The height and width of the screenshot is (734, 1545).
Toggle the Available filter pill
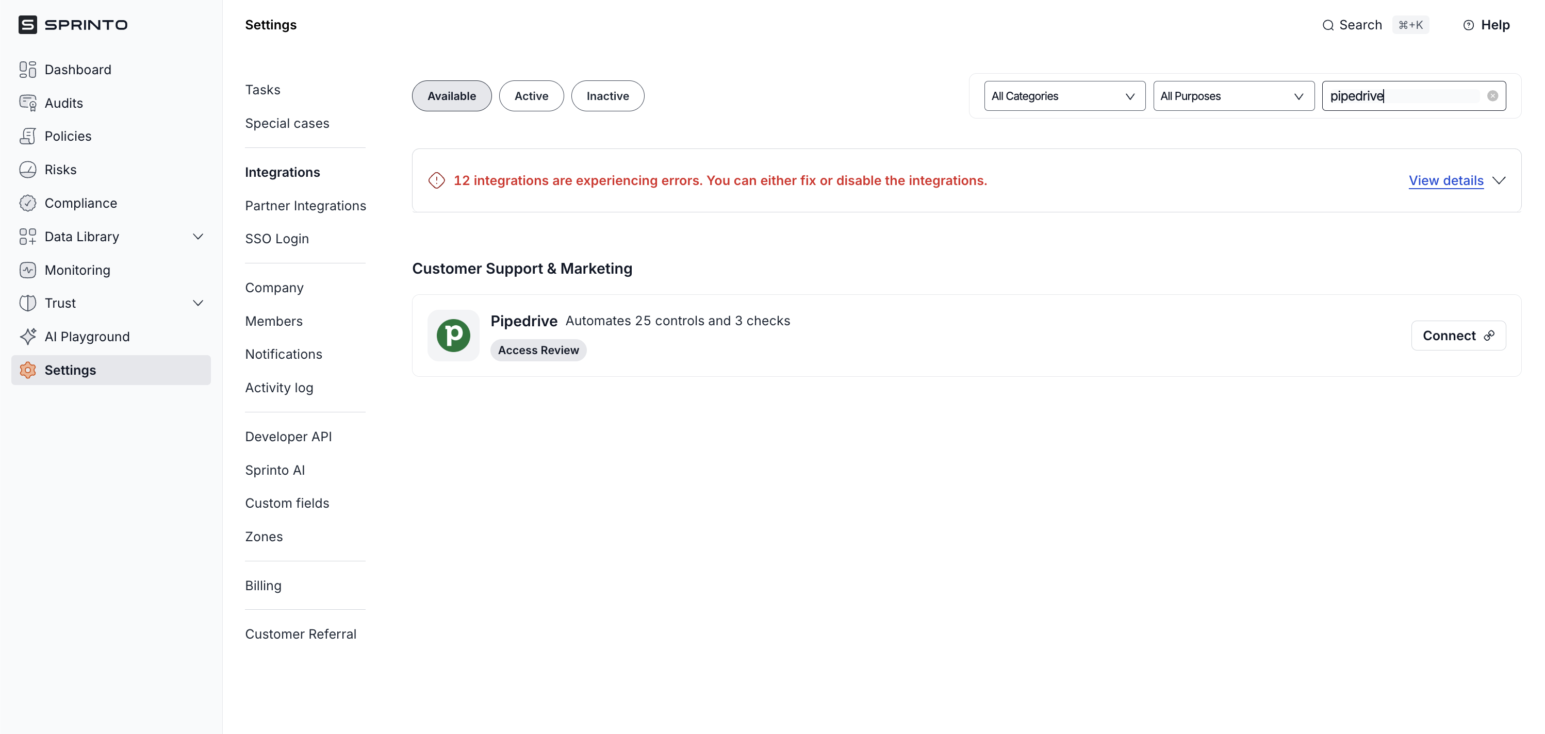pyautogui.click(x=451, y=96)
